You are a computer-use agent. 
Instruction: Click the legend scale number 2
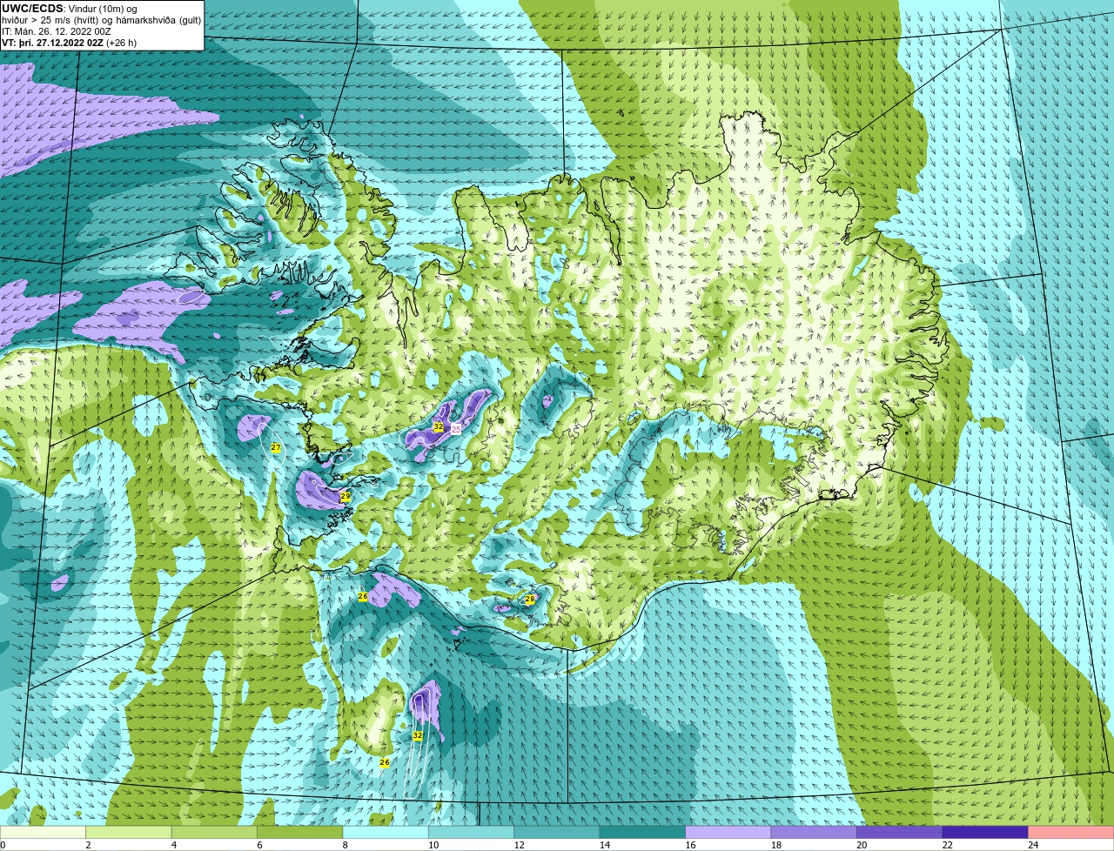88,845
